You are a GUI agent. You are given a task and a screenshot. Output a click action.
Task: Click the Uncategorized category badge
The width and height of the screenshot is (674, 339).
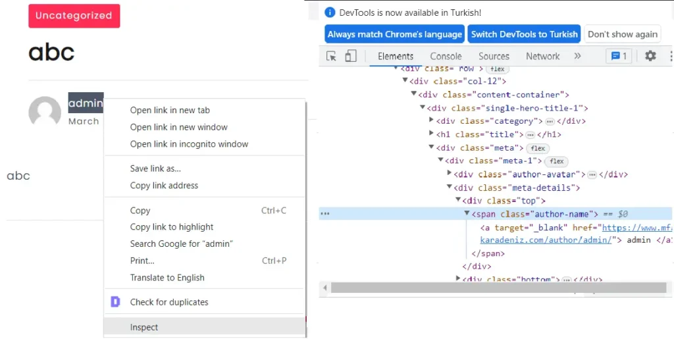[x=74, y=16]
